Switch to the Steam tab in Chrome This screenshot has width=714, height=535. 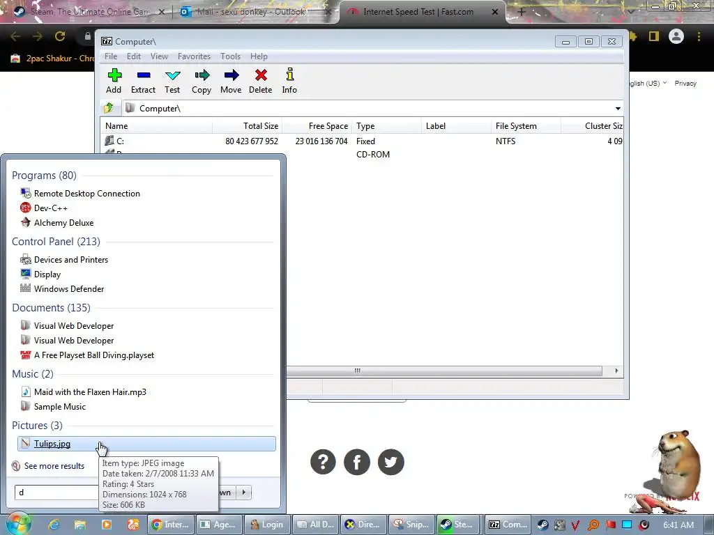tap(89, 12)
